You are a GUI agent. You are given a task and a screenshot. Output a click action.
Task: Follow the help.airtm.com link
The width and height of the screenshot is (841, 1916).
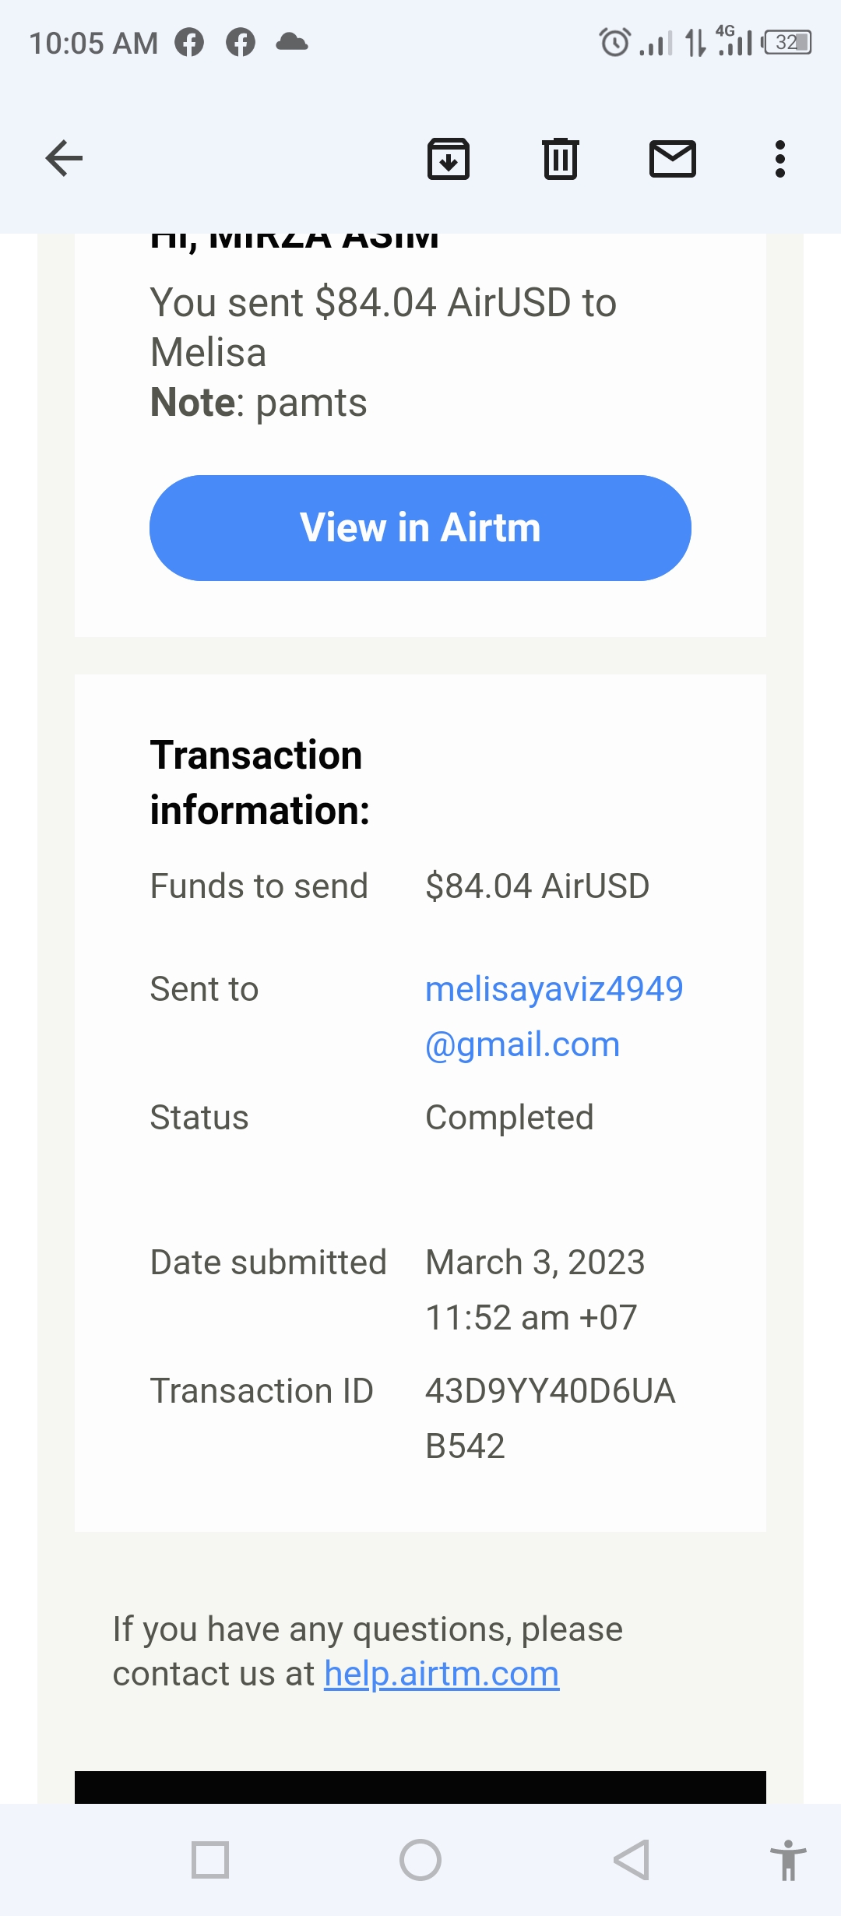(x=442, y=1673)
